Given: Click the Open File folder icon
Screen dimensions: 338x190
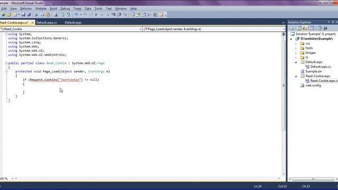Looking at the screenshot, I should (9, 15).
